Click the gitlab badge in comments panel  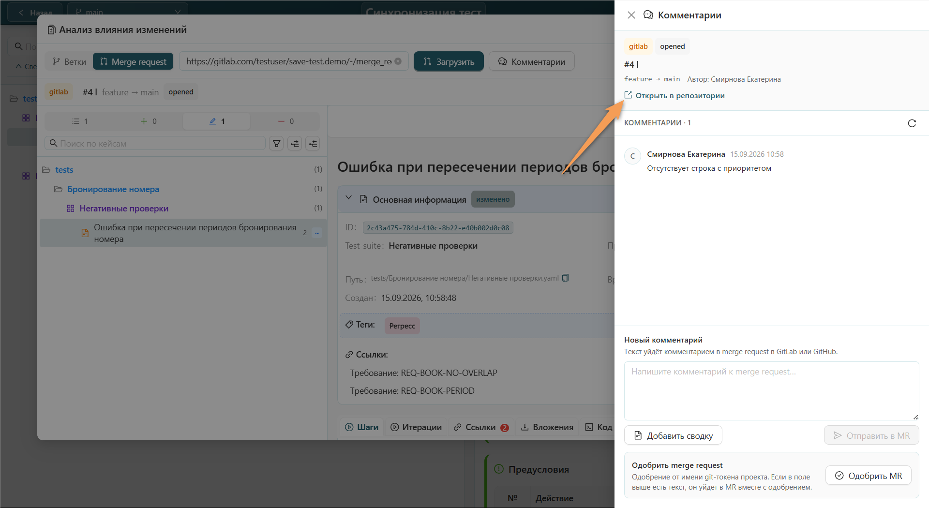[638, 46]
